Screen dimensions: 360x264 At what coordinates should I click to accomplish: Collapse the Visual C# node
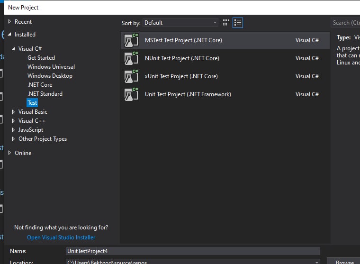point(13,49)
